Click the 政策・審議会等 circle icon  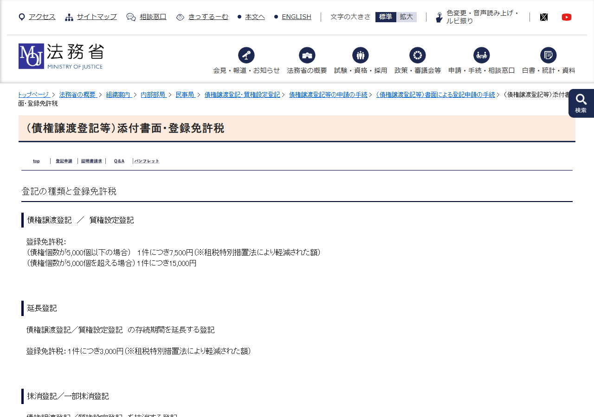pos(418,55)
